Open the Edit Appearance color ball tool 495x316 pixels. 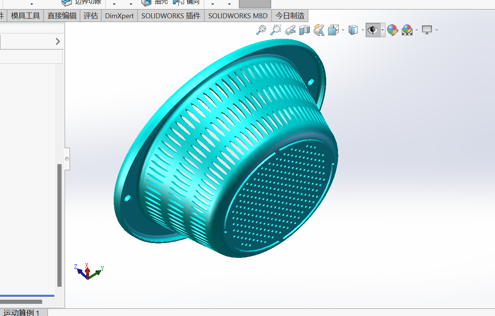(x=392, y=30)
